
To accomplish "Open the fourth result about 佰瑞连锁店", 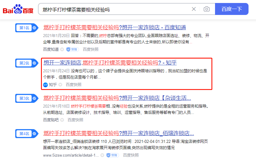I will [x=118, y=133].
